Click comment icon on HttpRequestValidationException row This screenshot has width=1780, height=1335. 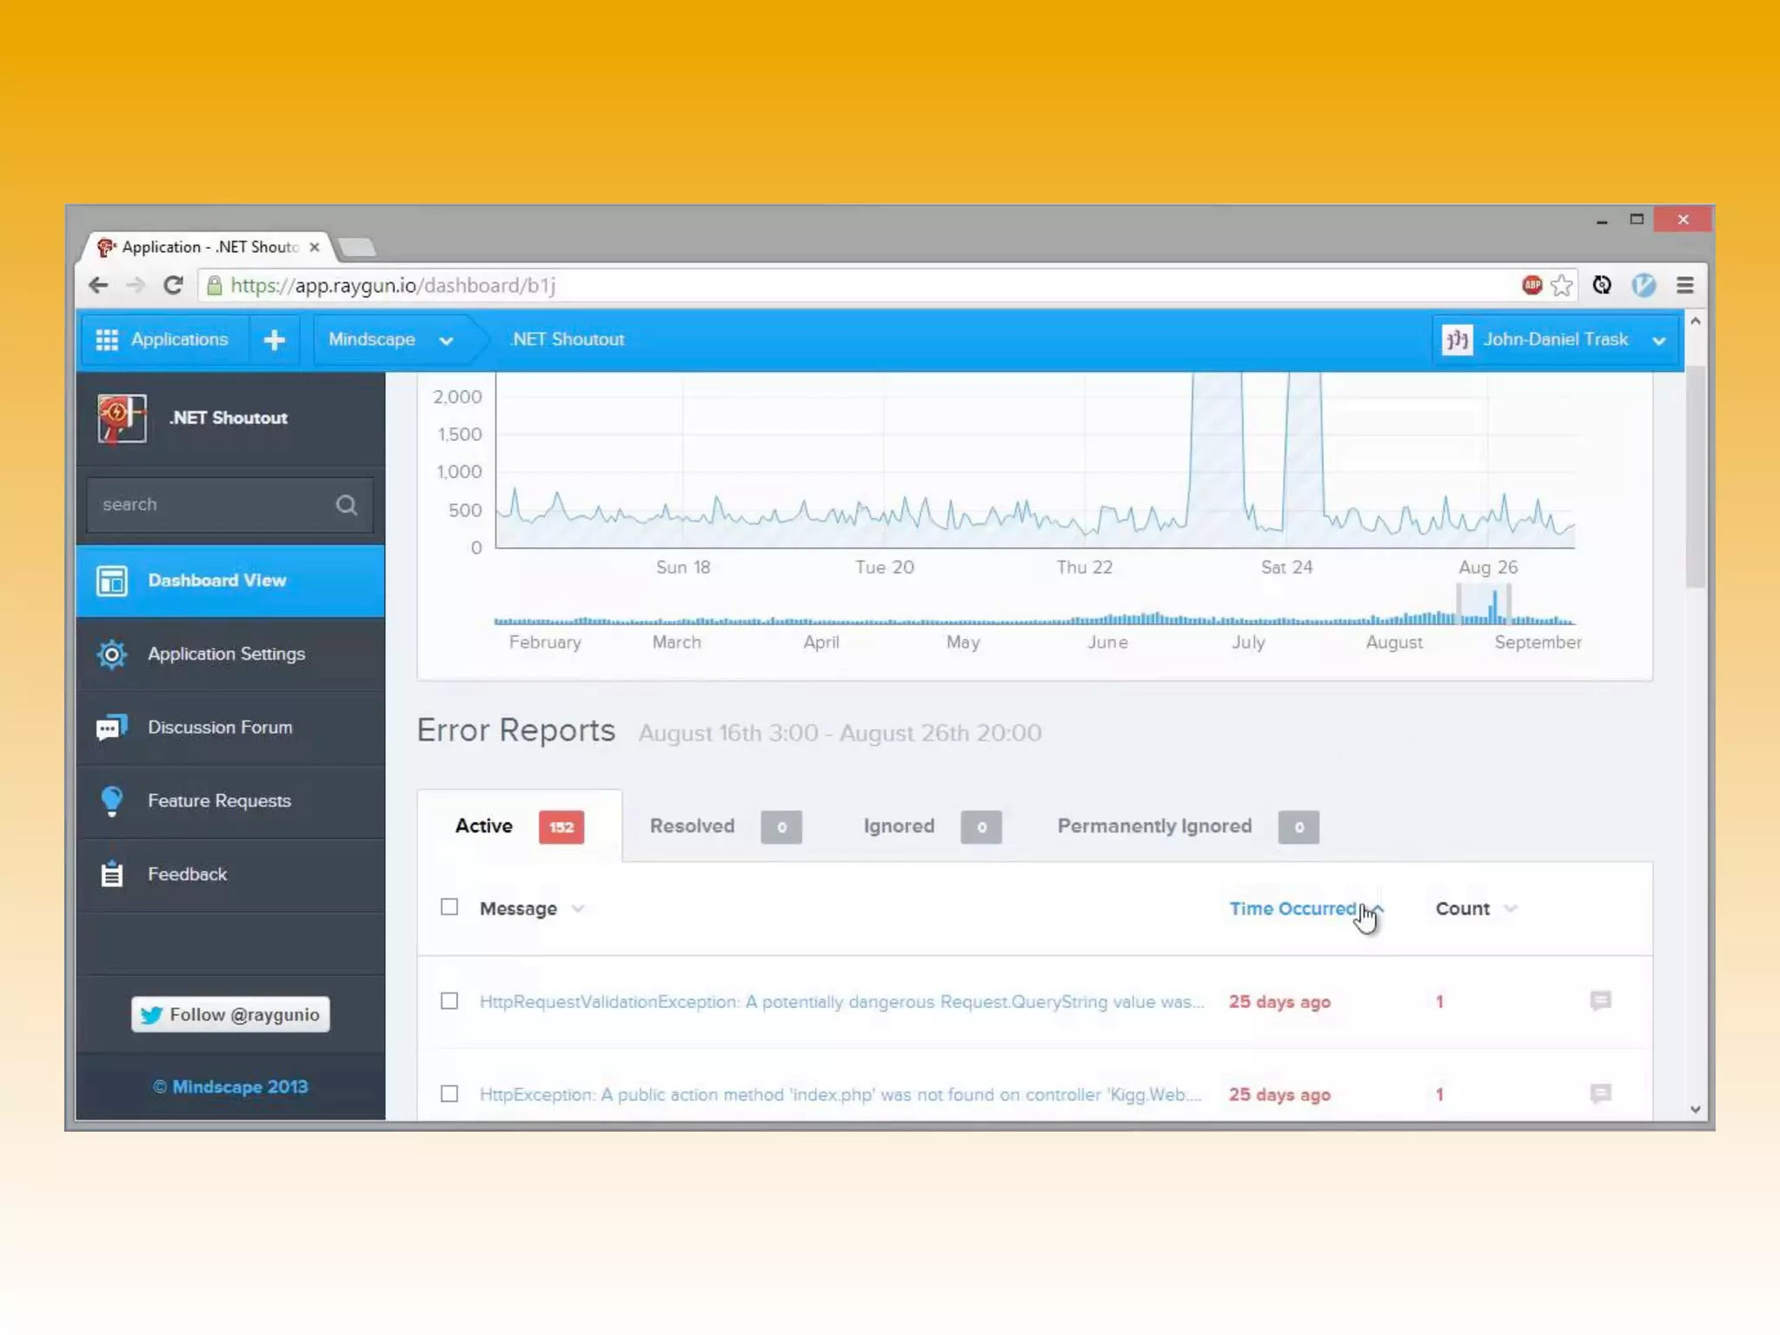pyautogui.click(x=1600, y=1000)
